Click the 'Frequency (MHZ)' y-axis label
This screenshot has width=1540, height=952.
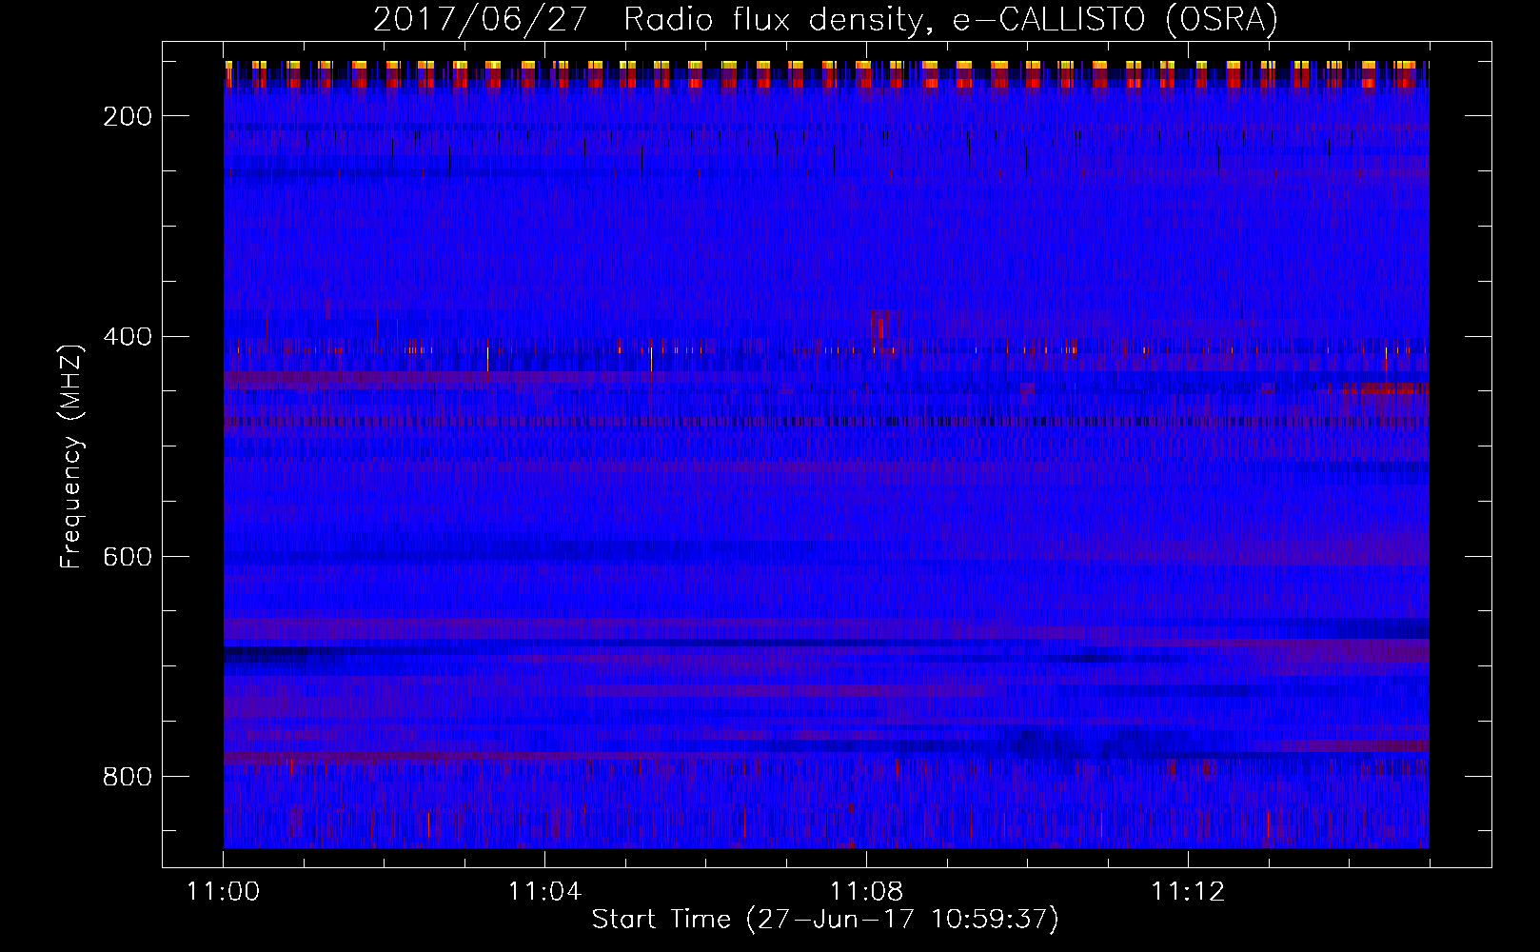pos(71,456)
